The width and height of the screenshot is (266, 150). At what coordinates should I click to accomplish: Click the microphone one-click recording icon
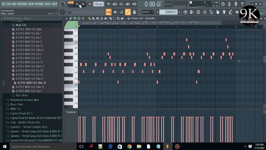click(x=236, y=4)
